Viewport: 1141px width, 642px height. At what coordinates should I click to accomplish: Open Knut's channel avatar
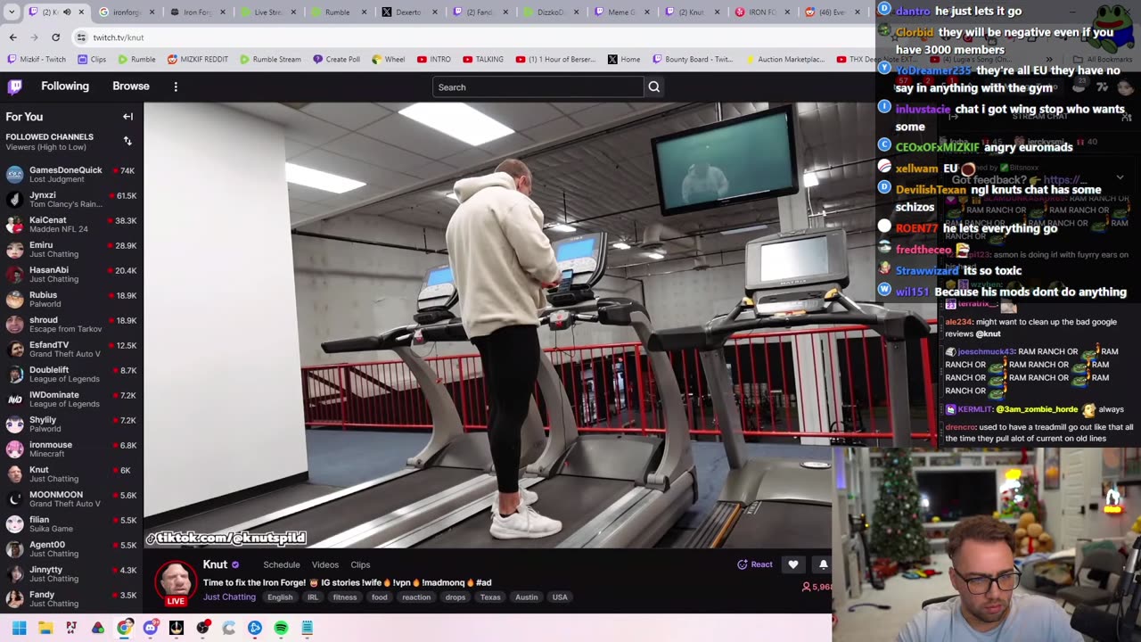click(176, 581)
